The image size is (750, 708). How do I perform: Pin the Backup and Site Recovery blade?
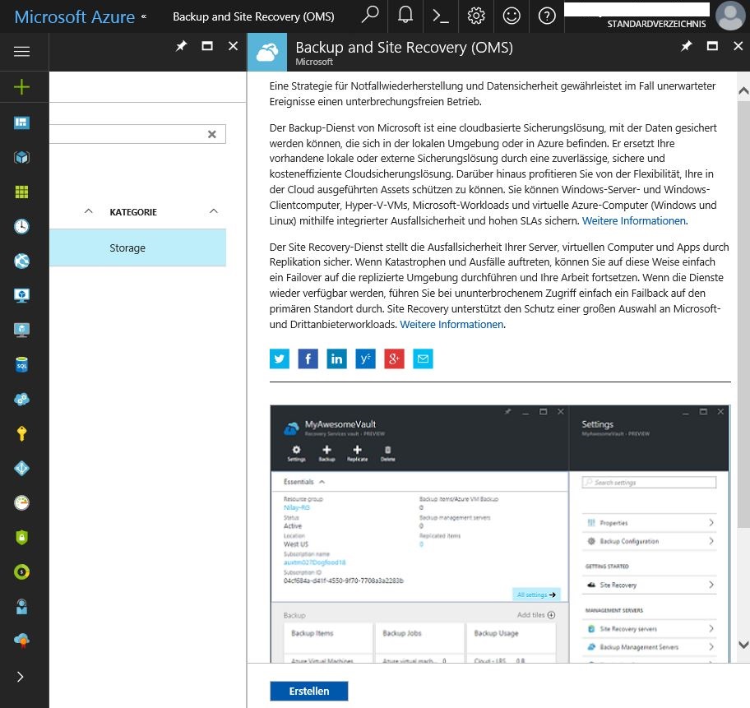[687, 47]
